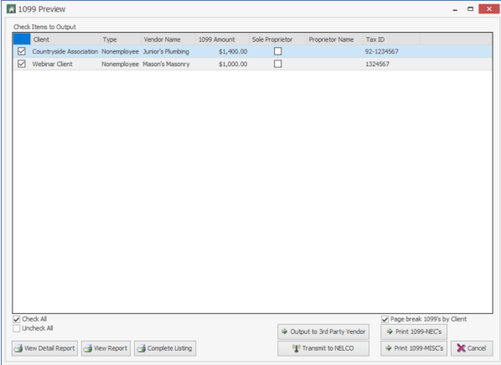Uncheck the Countryside Association row checkbox

(22, 51)
